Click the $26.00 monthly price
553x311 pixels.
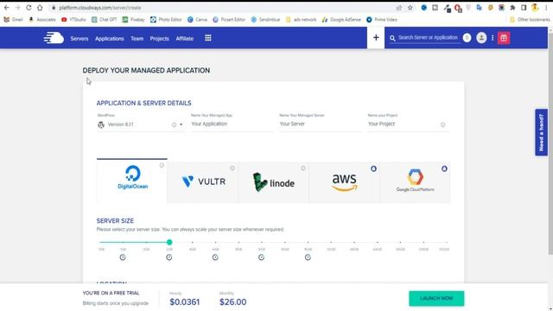click(232, 302)
